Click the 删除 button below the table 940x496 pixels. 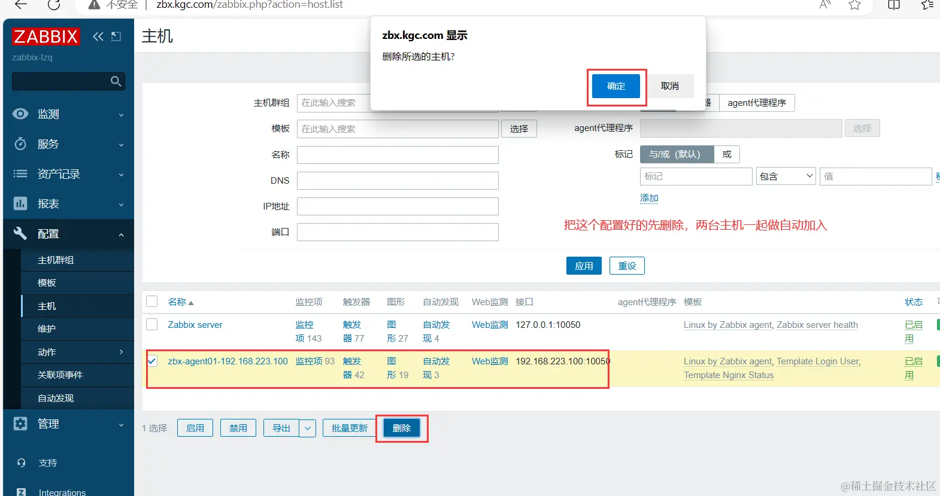(x=402, y=428)
